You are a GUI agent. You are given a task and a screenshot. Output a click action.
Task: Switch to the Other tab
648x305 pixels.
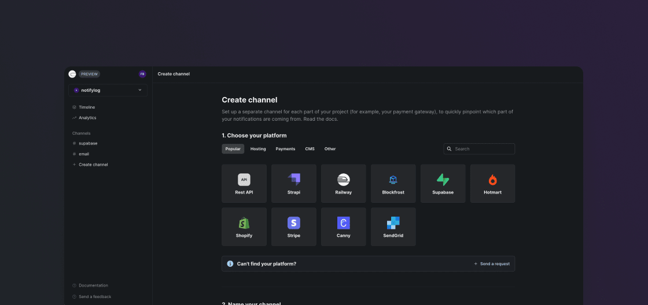click(330, 149)
